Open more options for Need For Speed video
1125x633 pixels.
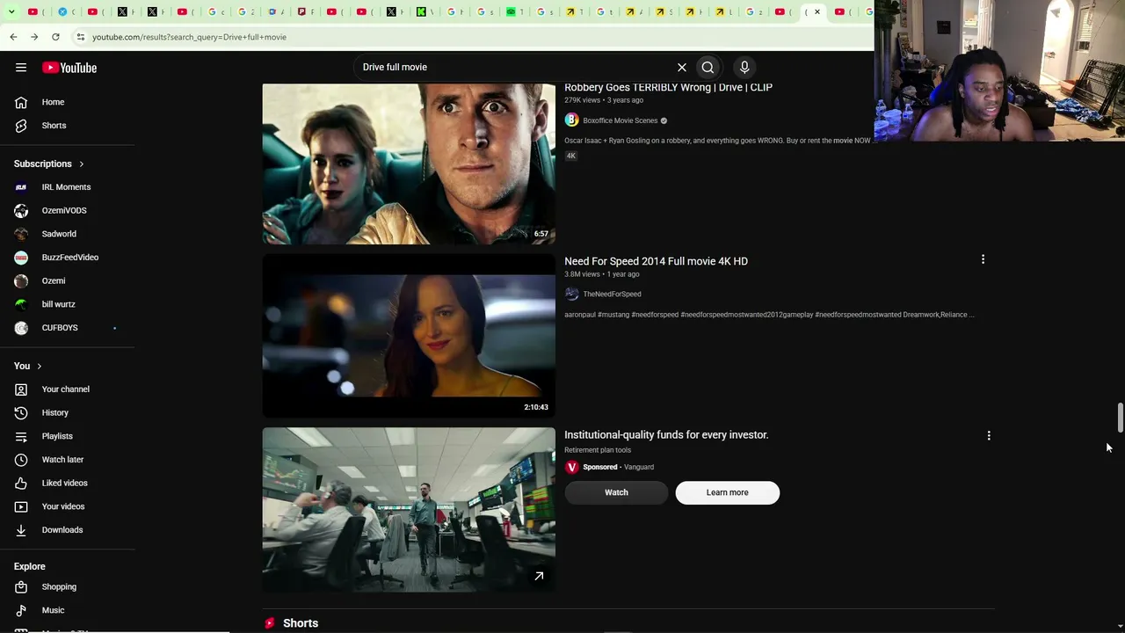click(x=983, y=259)
